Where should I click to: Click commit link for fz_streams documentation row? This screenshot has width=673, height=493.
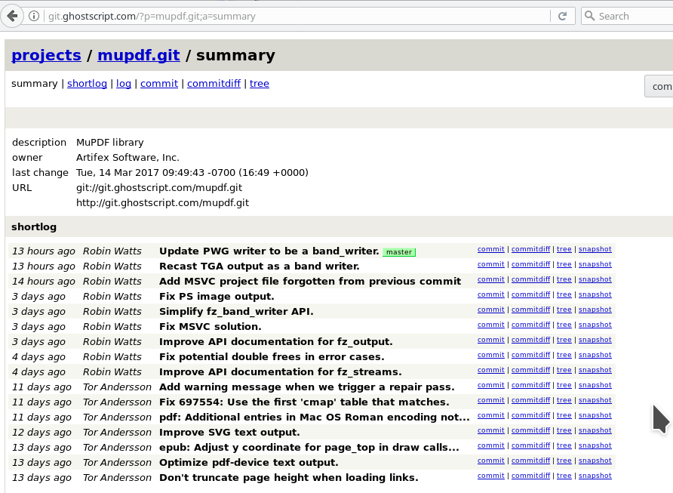490,370
